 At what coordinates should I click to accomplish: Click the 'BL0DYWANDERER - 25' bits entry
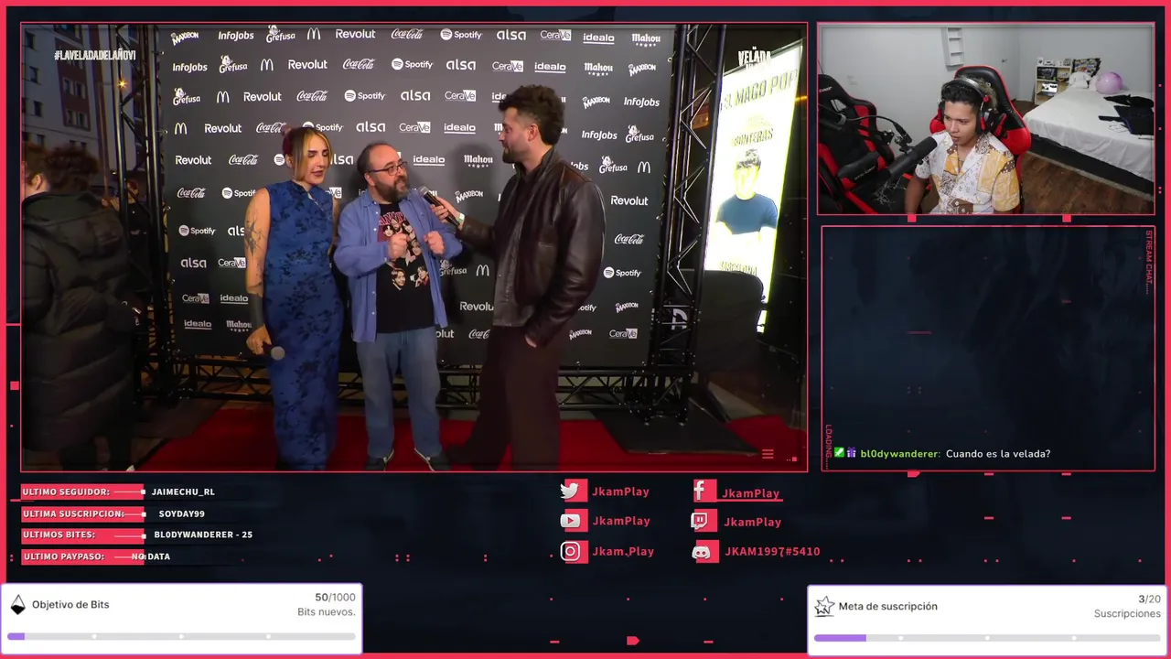(x=203, y=535)
